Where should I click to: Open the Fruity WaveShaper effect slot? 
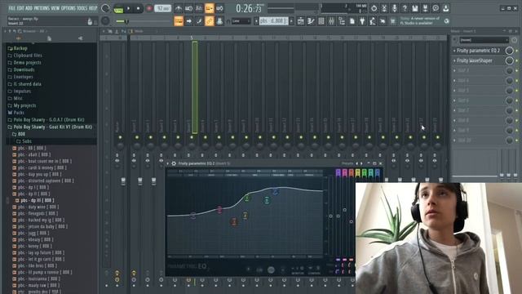(x=475, y=60)
